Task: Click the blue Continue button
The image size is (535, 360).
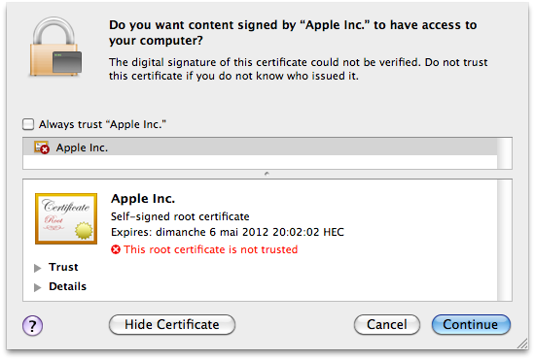Action: tap(471, 324)
